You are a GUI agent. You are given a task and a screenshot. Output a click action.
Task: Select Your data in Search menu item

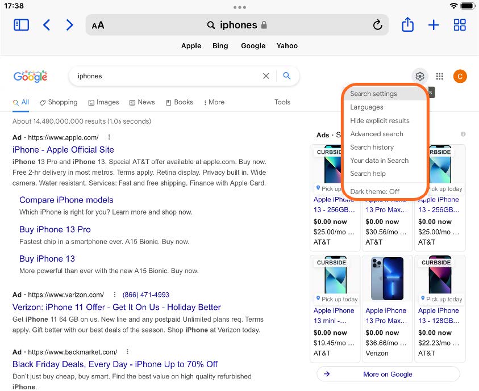tap(385, 161)
